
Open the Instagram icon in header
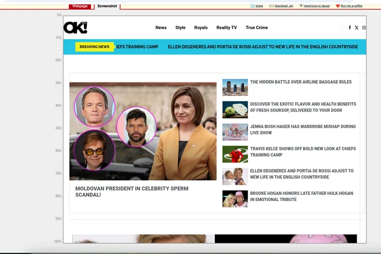[x=364, y=28]
